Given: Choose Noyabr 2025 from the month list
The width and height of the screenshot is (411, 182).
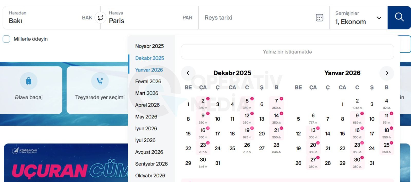Looking at the screenshot, I should point(150,46).
